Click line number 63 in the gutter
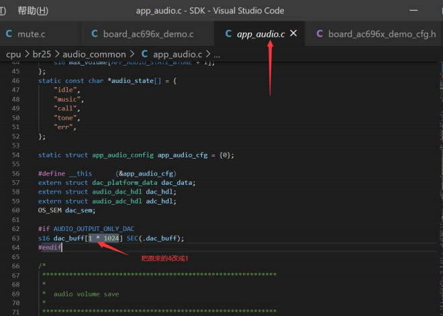Image resolution: width=443 pixels, height=316 pixels. click(16, 238)
